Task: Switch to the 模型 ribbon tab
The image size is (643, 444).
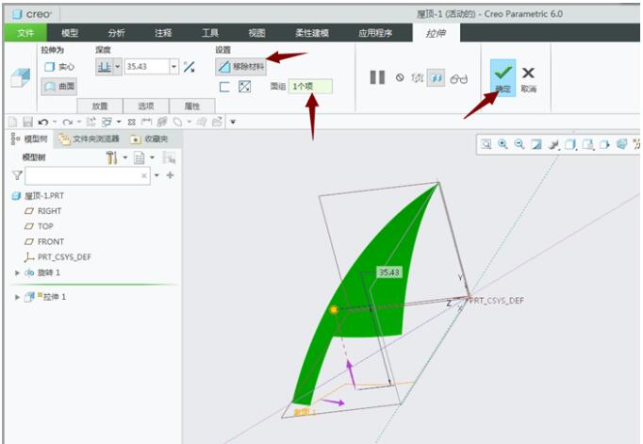Action: click(x=70, y=33)
